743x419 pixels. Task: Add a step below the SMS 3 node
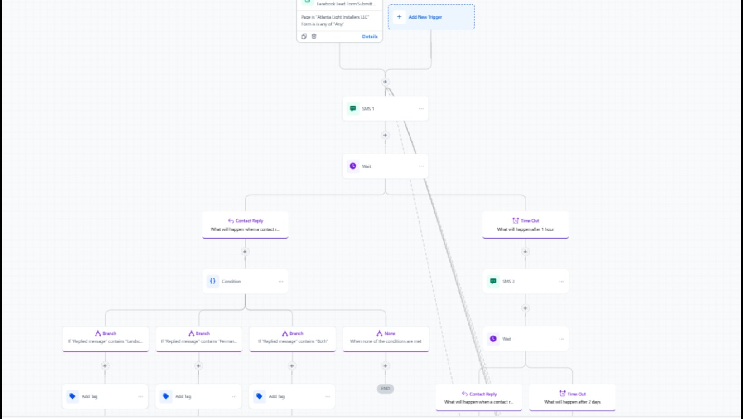point(526,308)
